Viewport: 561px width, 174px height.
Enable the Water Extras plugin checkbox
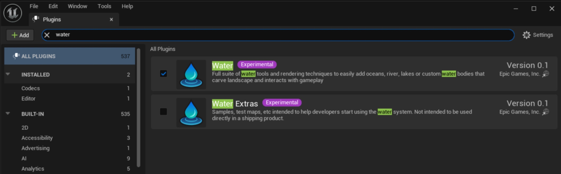163,112
